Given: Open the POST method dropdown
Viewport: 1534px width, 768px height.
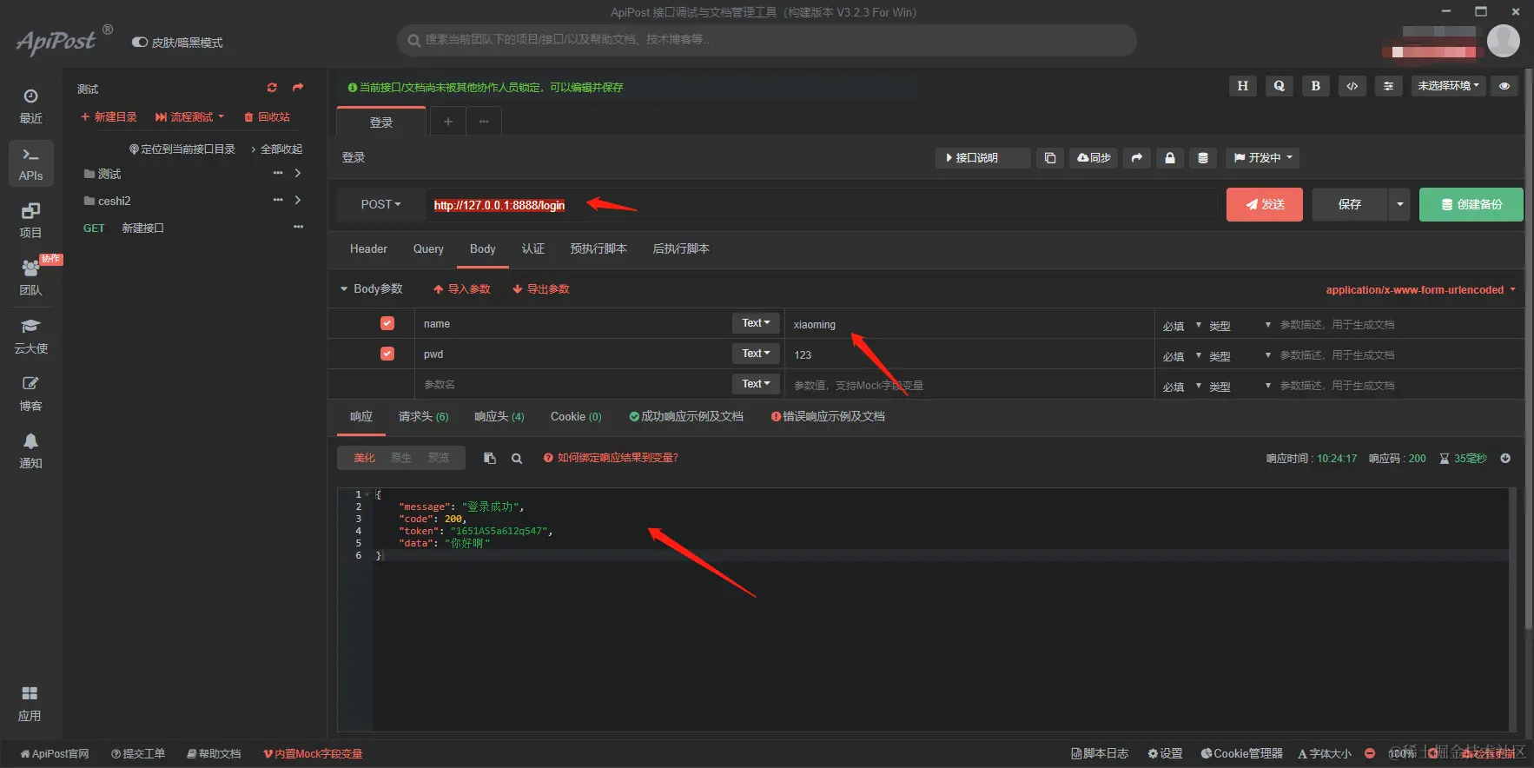Looking at the screenshot, I should (381, 204).
